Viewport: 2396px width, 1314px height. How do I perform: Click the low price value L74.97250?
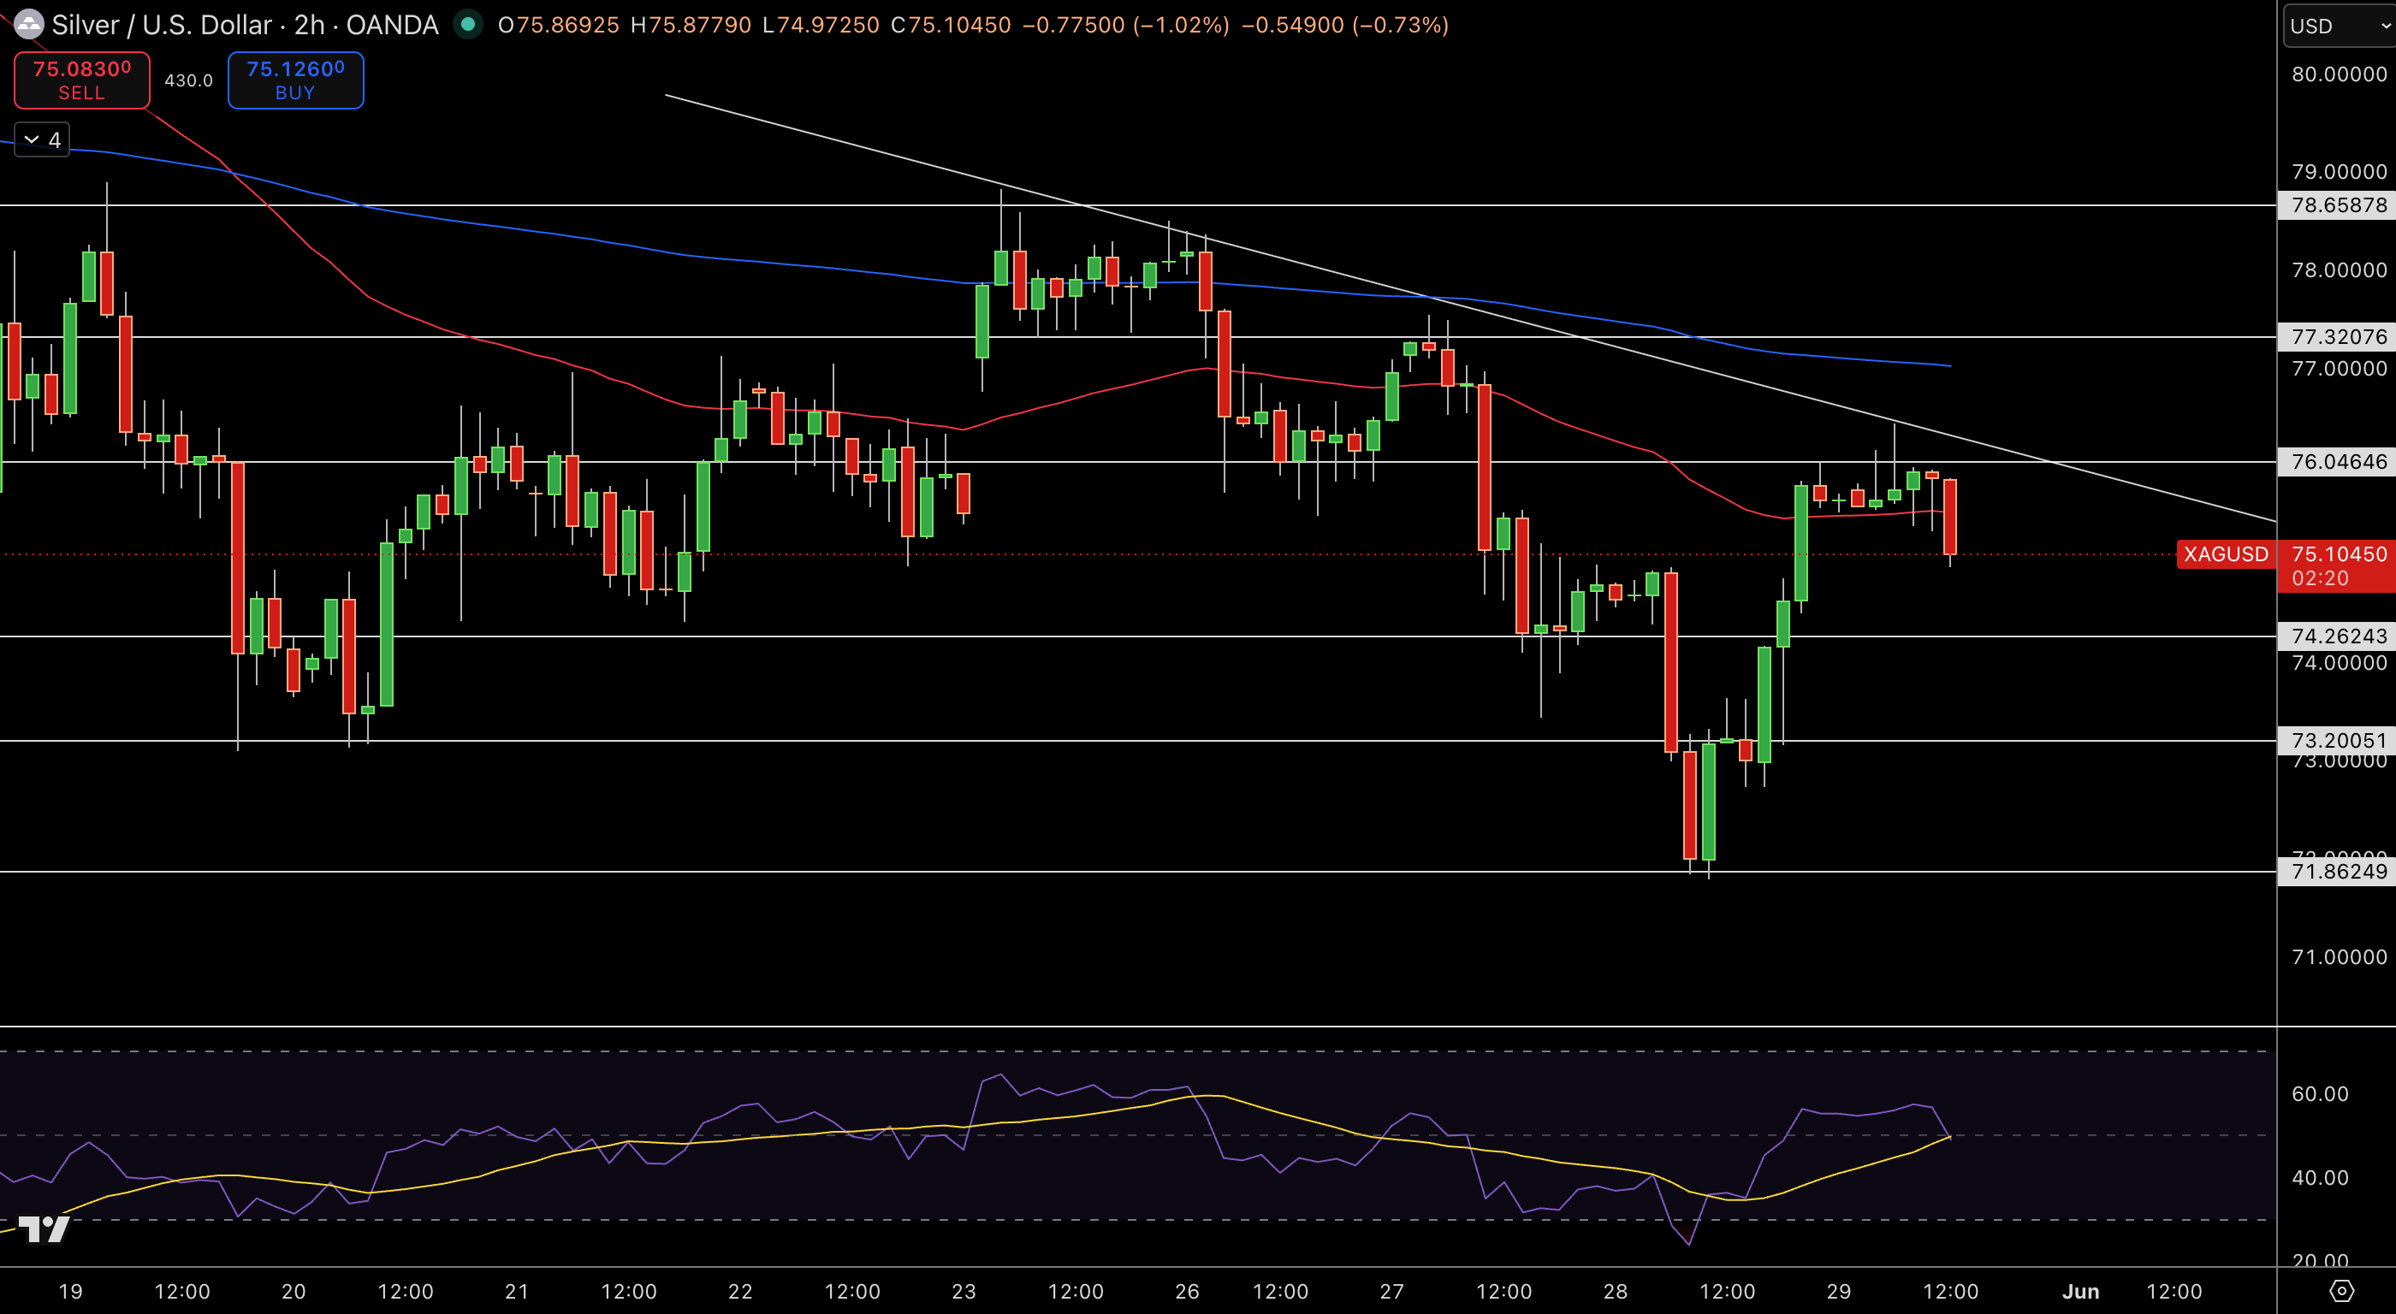(x=821, y=25)
